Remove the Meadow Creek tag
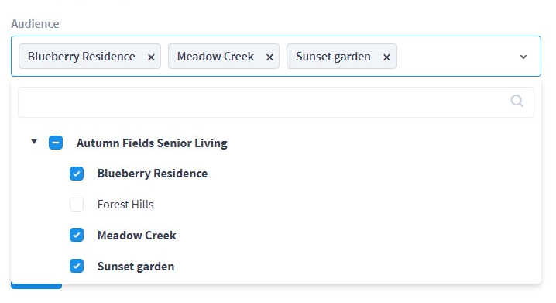 [x=269, y=57]
